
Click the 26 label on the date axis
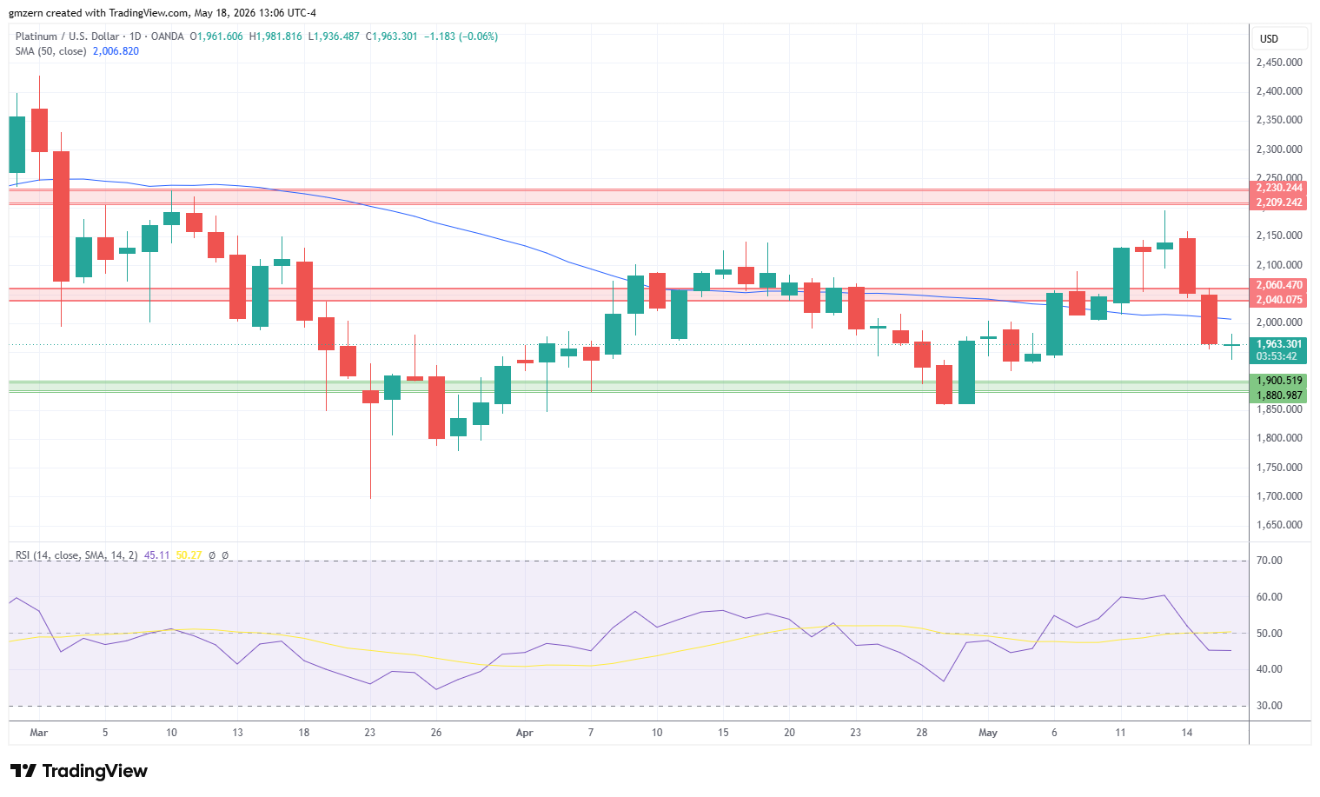point(436,733)
